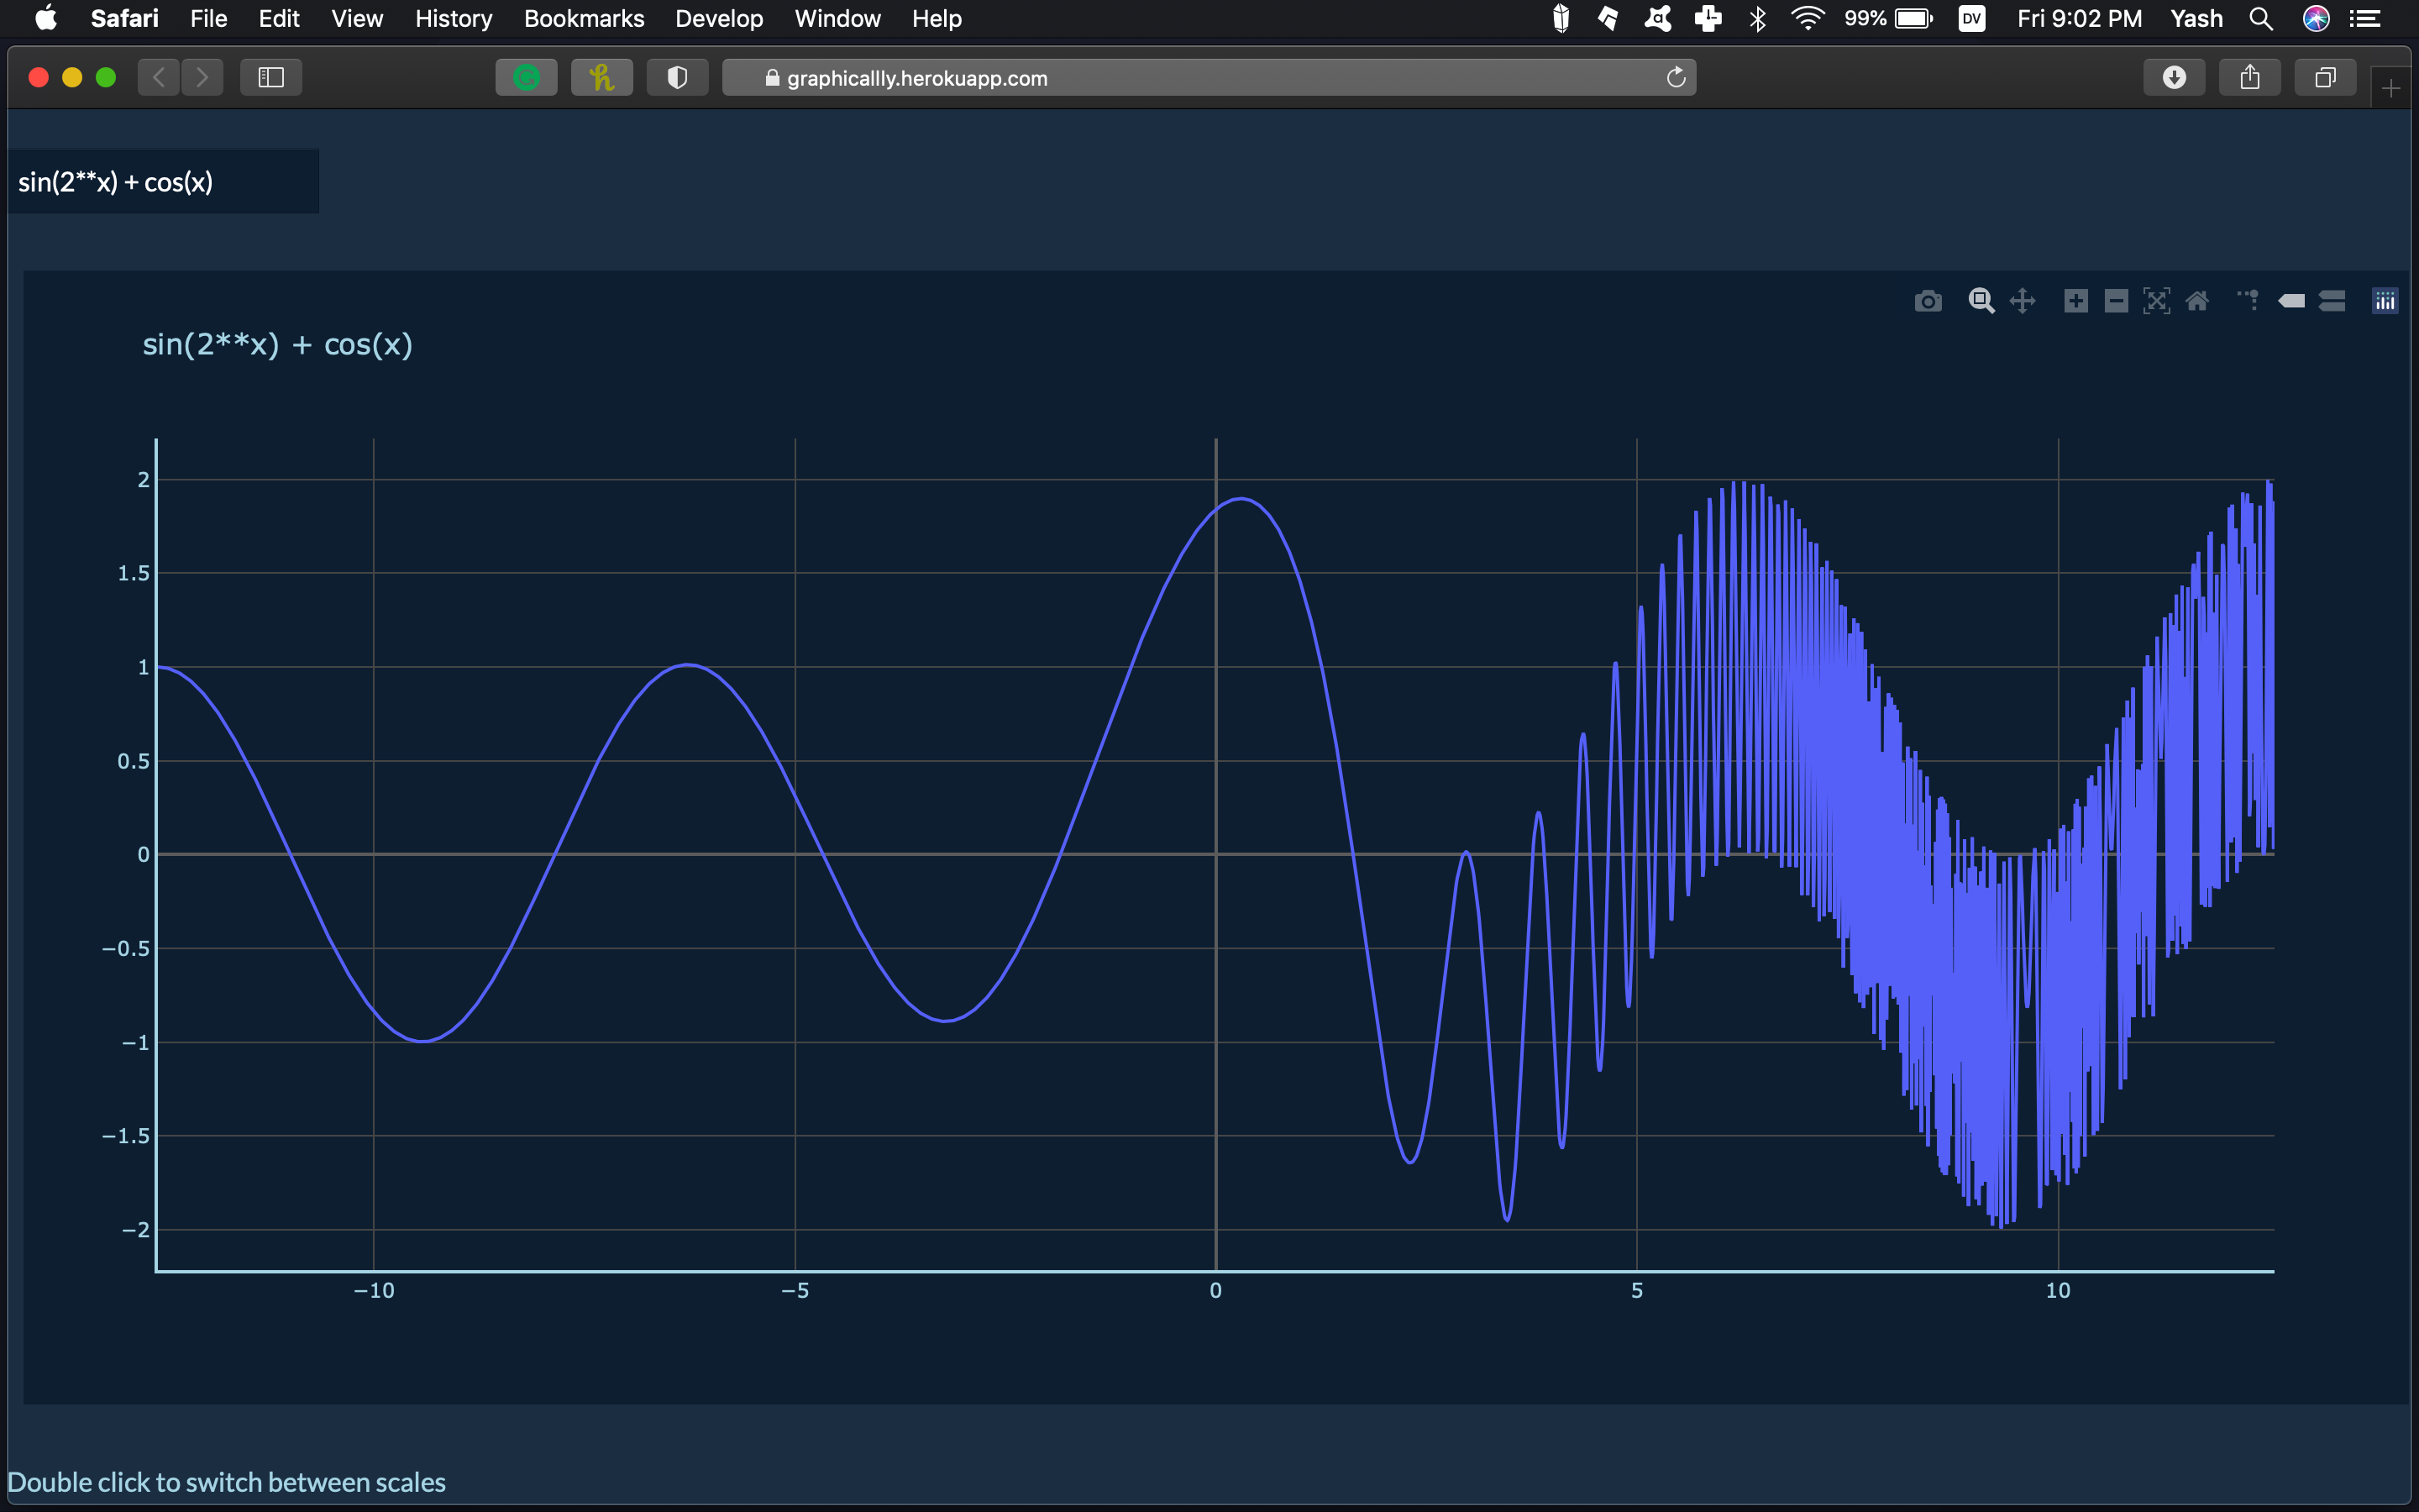
Task: Click the Yash user name in menu bar
Action: (2196, 18)
